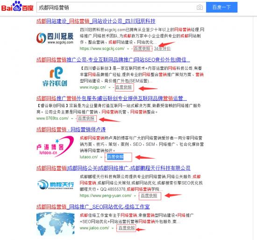
Task: Open the 成都网络推广营销外包服务 result title
Action: pyautogui.click(x=112, y=99)
